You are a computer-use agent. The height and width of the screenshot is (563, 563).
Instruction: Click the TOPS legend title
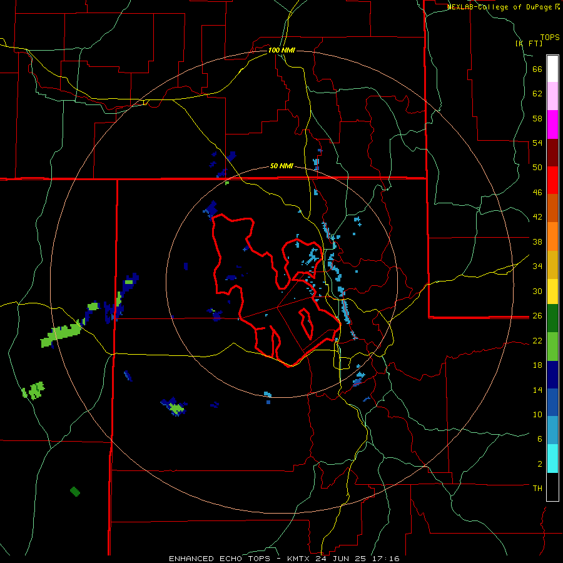point(550,37)
